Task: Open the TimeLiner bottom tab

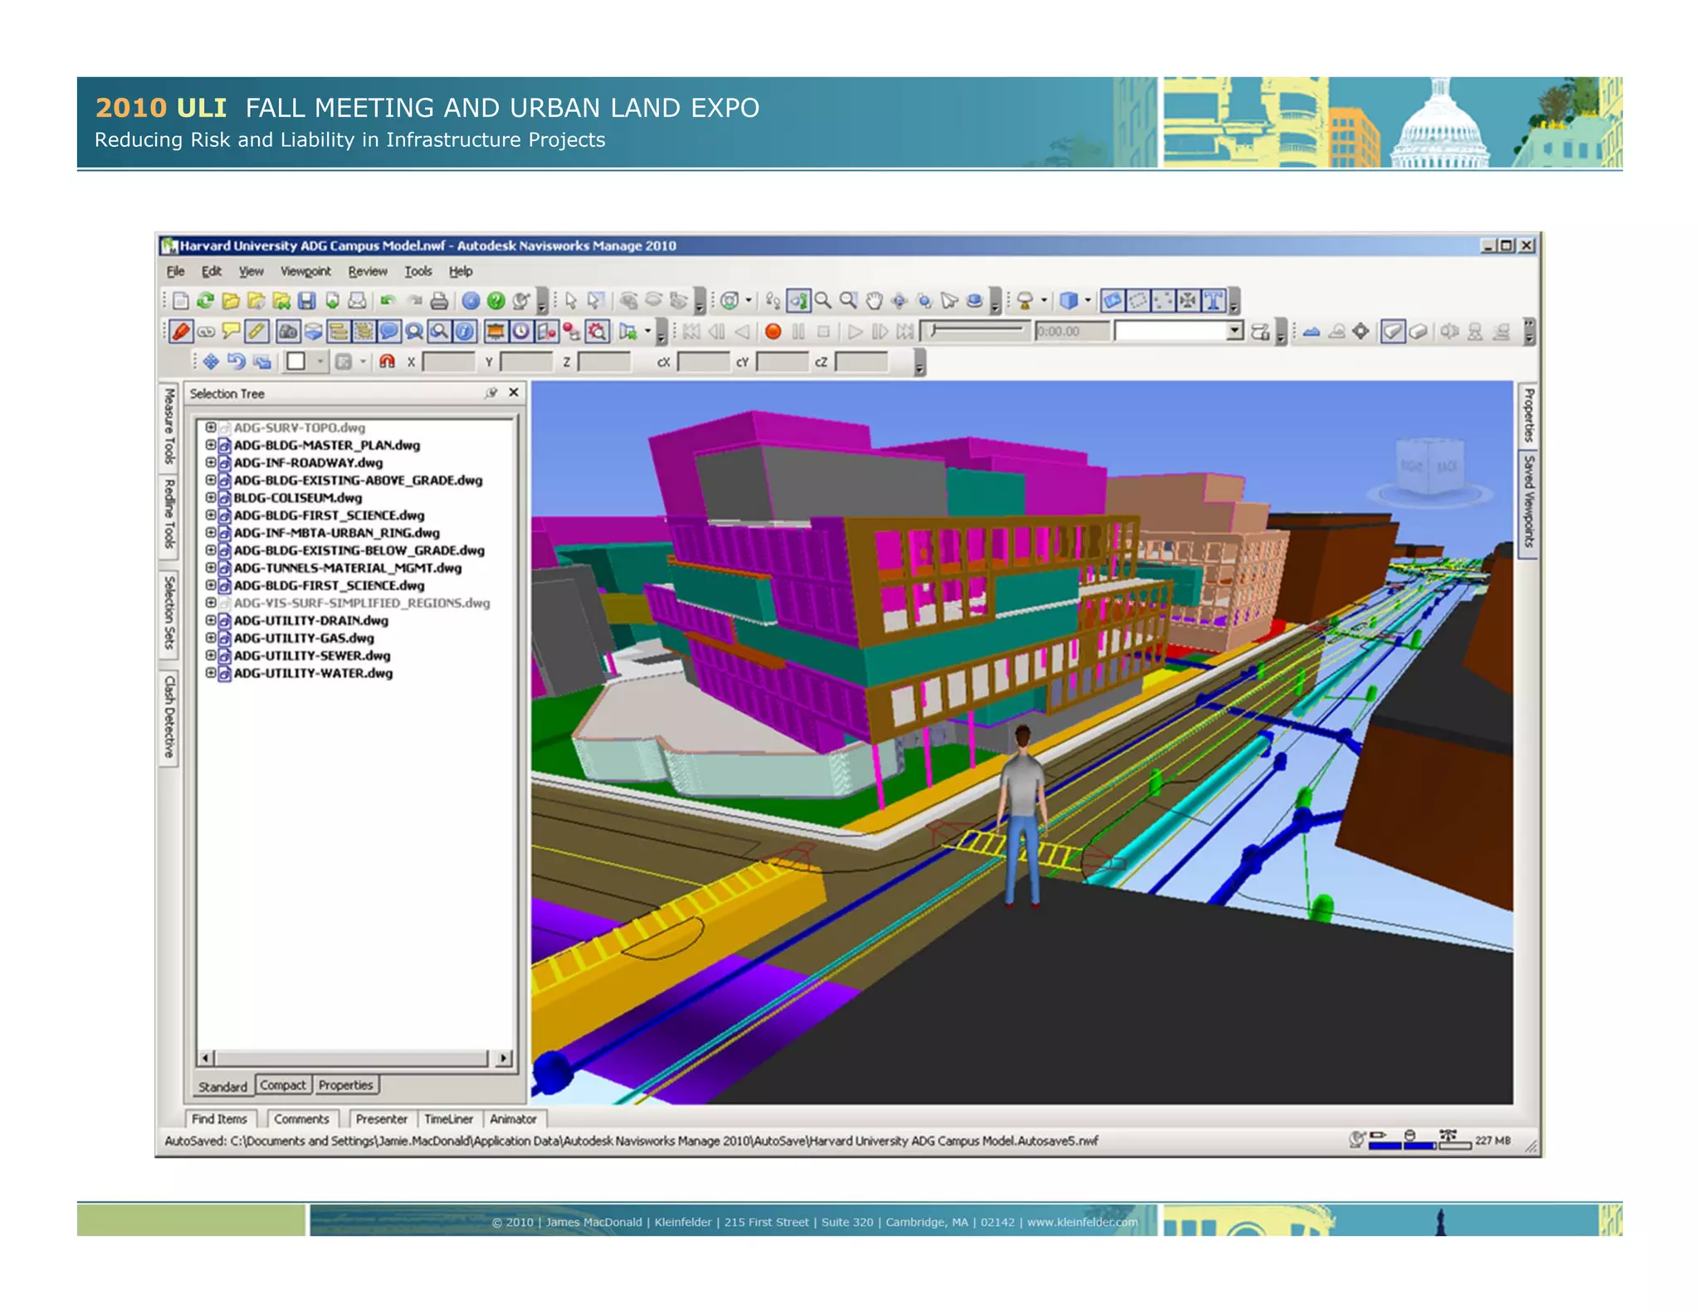Action: pyautogui.click(x=448, y=1119)
